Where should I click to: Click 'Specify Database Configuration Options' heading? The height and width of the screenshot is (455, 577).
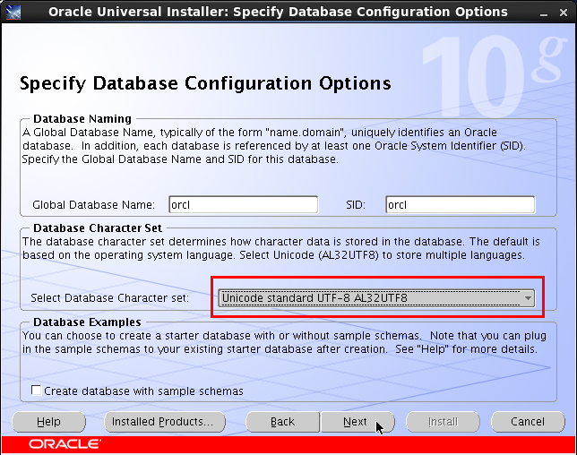pyautogui.click(x=205, y=83)
